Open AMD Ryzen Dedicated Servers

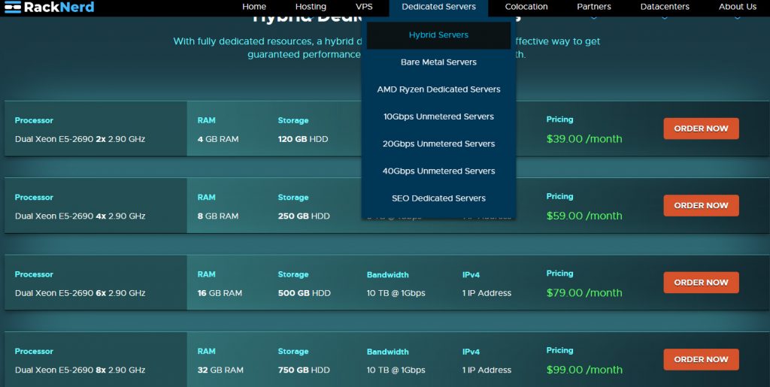(x=438, y=89)
